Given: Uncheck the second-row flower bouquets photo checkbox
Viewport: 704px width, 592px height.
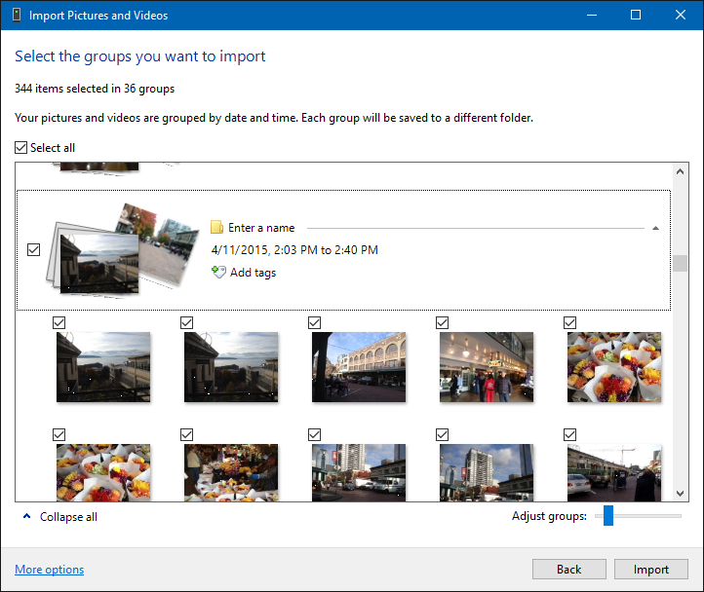Looking at the screenshot, I should coord(59,434).
